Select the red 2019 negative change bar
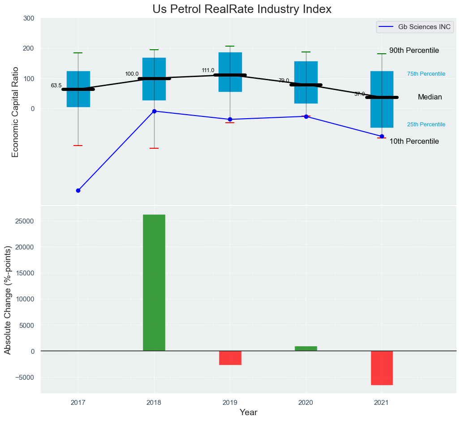The height and width of the screenshot is (421, 461). (230, 358)
